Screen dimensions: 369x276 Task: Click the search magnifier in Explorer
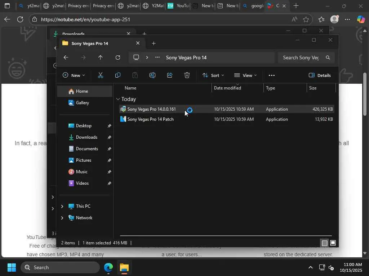tap(328, 57)
